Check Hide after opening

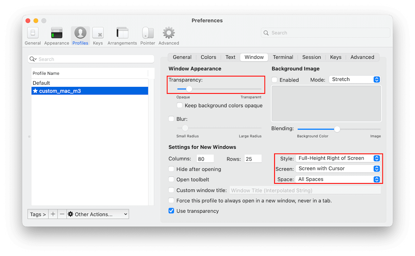(172, 169)
